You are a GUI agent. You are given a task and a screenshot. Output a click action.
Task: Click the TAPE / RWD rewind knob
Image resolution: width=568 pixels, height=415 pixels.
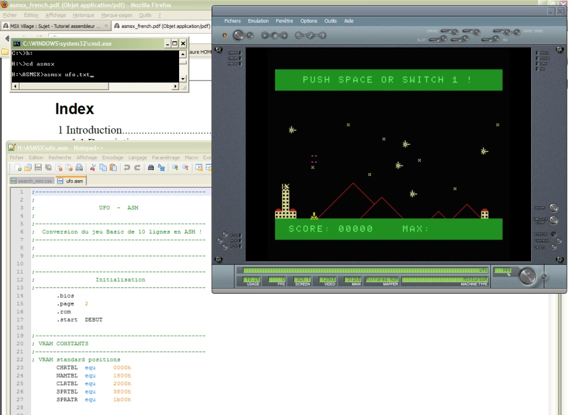tap(517, 32)
